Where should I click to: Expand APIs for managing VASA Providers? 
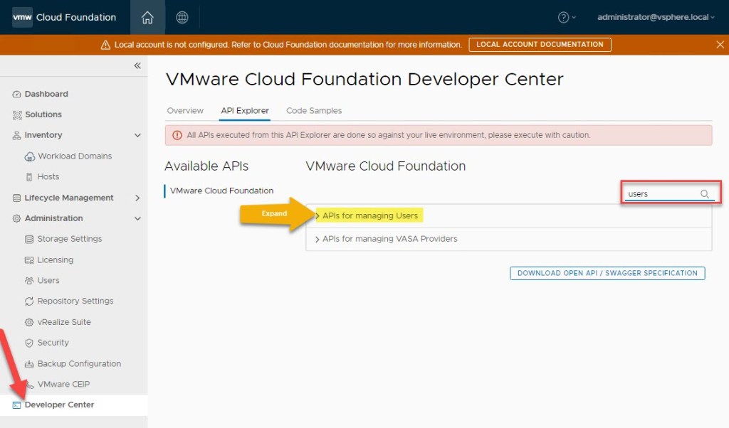coord(389,239)
